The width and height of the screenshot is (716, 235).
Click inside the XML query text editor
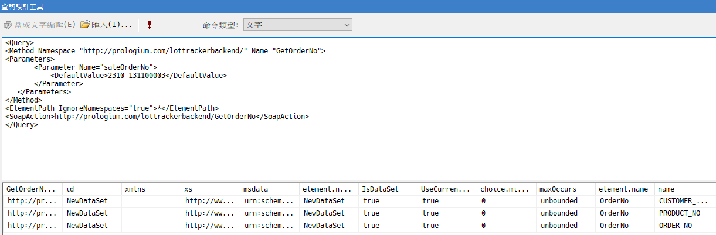(352, 152)
